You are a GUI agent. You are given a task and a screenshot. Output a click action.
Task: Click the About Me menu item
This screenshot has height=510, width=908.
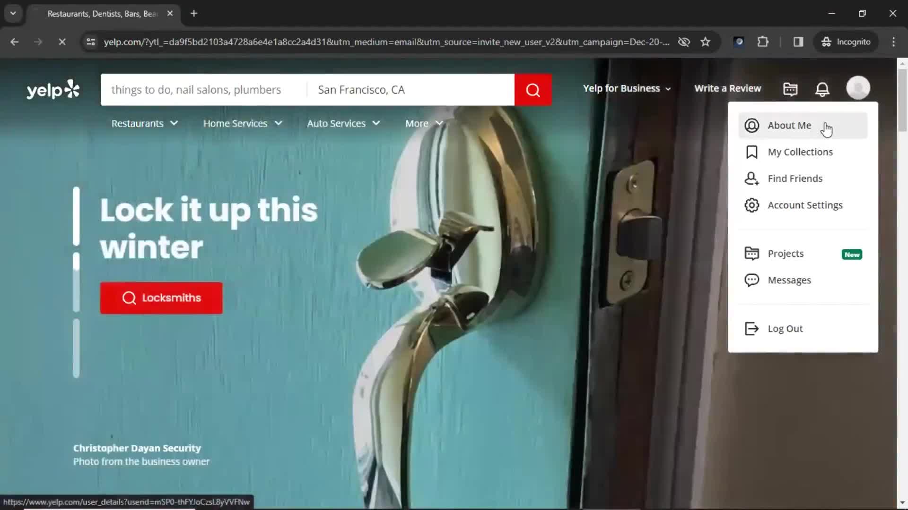pos(789,125)
